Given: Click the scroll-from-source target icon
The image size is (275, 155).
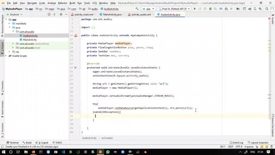Looking at the screenshot, I should [49, 14].
